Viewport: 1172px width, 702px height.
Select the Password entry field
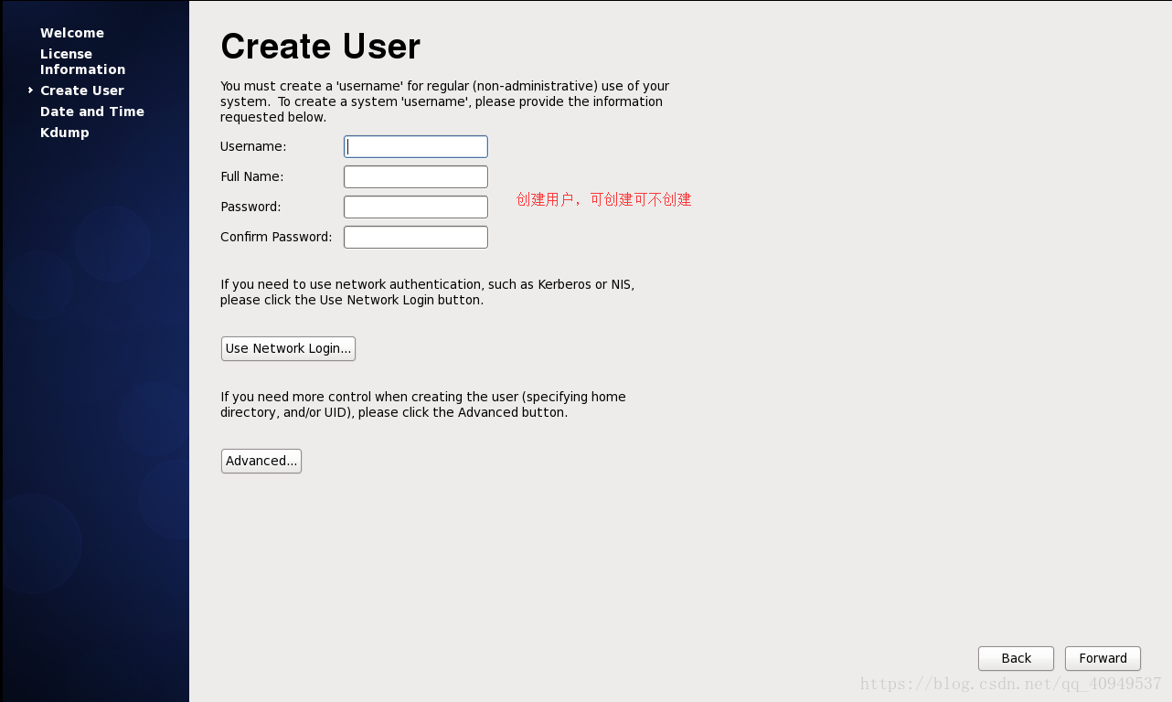(416, 207)
